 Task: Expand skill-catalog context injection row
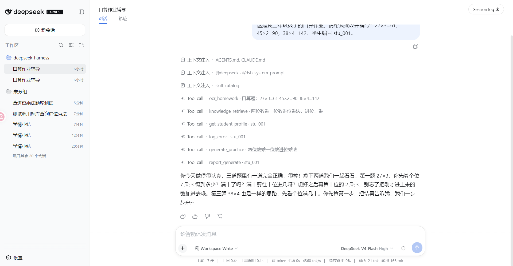coord(210,86)
